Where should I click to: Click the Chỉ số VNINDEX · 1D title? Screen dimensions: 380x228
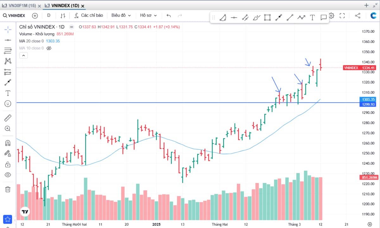(x=42, y=27)
